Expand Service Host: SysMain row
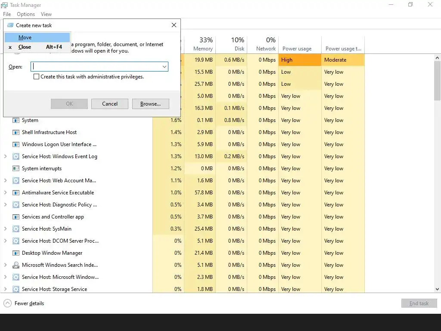Viewport: 441px width, 331px height. [5, 229]
